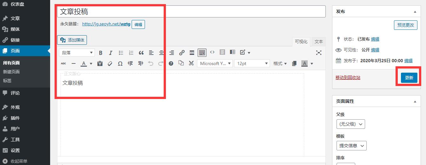Click the 编辑 permalink button
426x165 pixels.
[x=138, y=24]
